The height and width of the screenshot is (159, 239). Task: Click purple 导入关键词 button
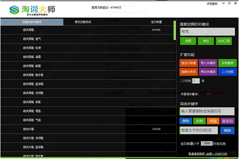pos(208,63)
